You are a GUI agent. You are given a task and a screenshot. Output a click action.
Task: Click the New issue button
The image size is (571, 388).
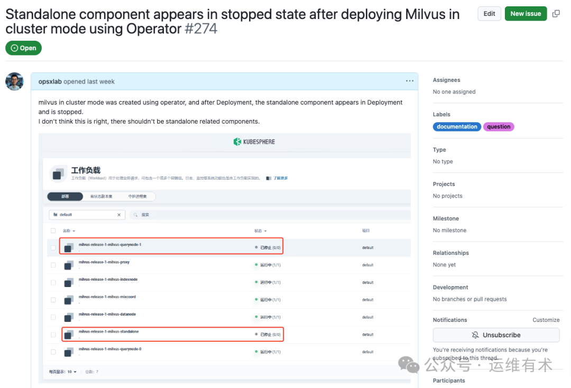tap(526, 13)
